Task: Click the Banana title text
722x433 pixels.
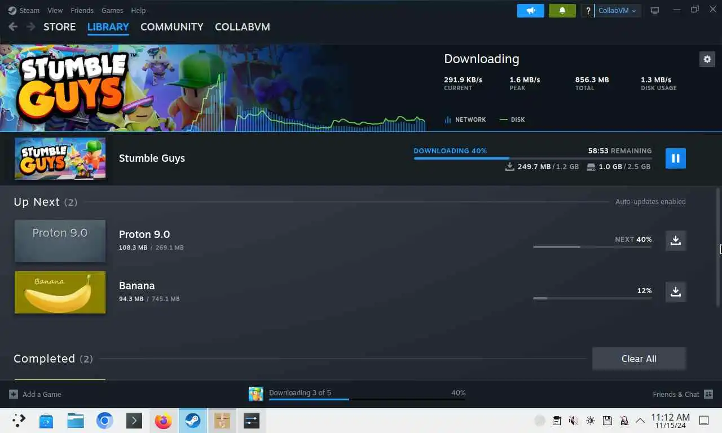Action: click(137, 285)
